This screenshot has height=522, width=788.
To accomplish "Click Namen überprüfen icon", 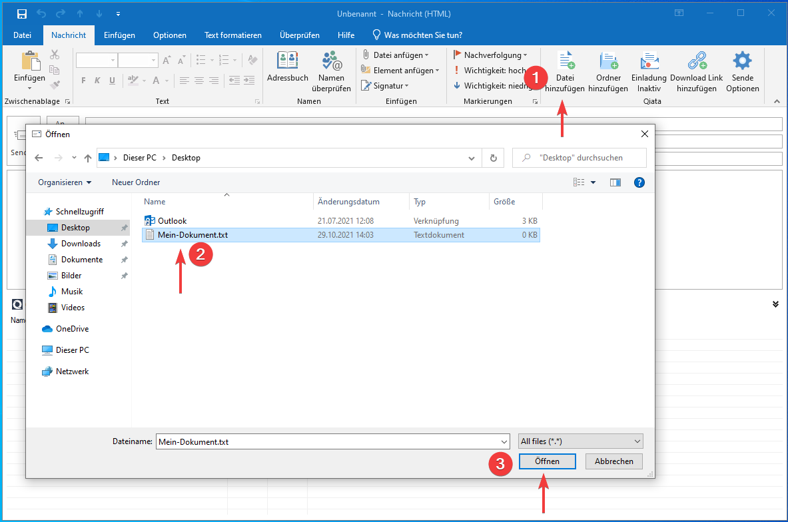I will click(331, 62).
